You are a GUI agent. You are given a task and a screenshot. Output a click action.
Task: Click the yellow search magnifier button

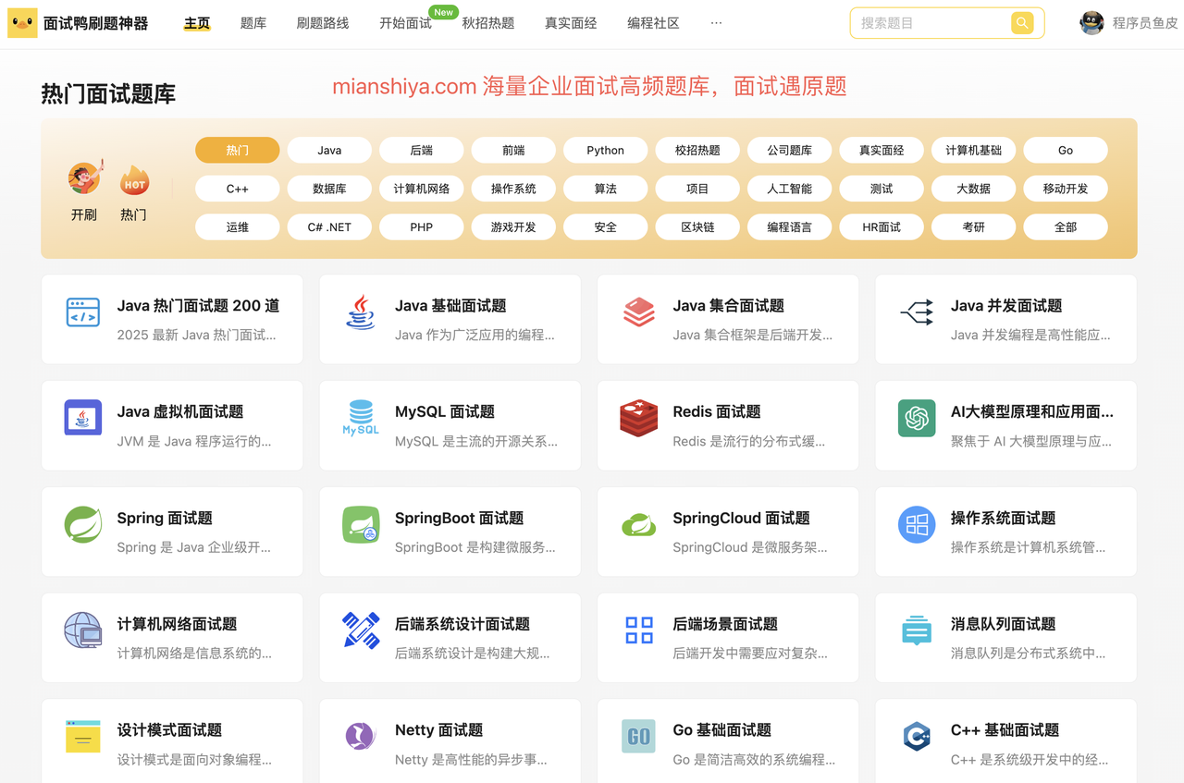[1021, 23]
